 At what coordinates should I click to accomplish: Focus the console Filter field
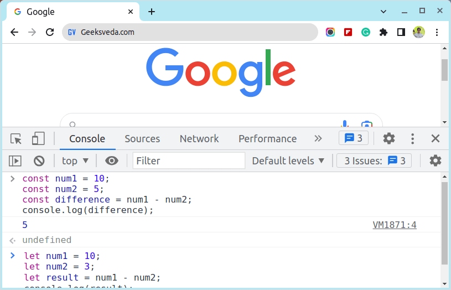(189, 160)
